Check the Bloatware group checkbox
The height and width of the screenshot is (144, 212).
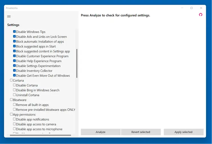pos(11,100)
